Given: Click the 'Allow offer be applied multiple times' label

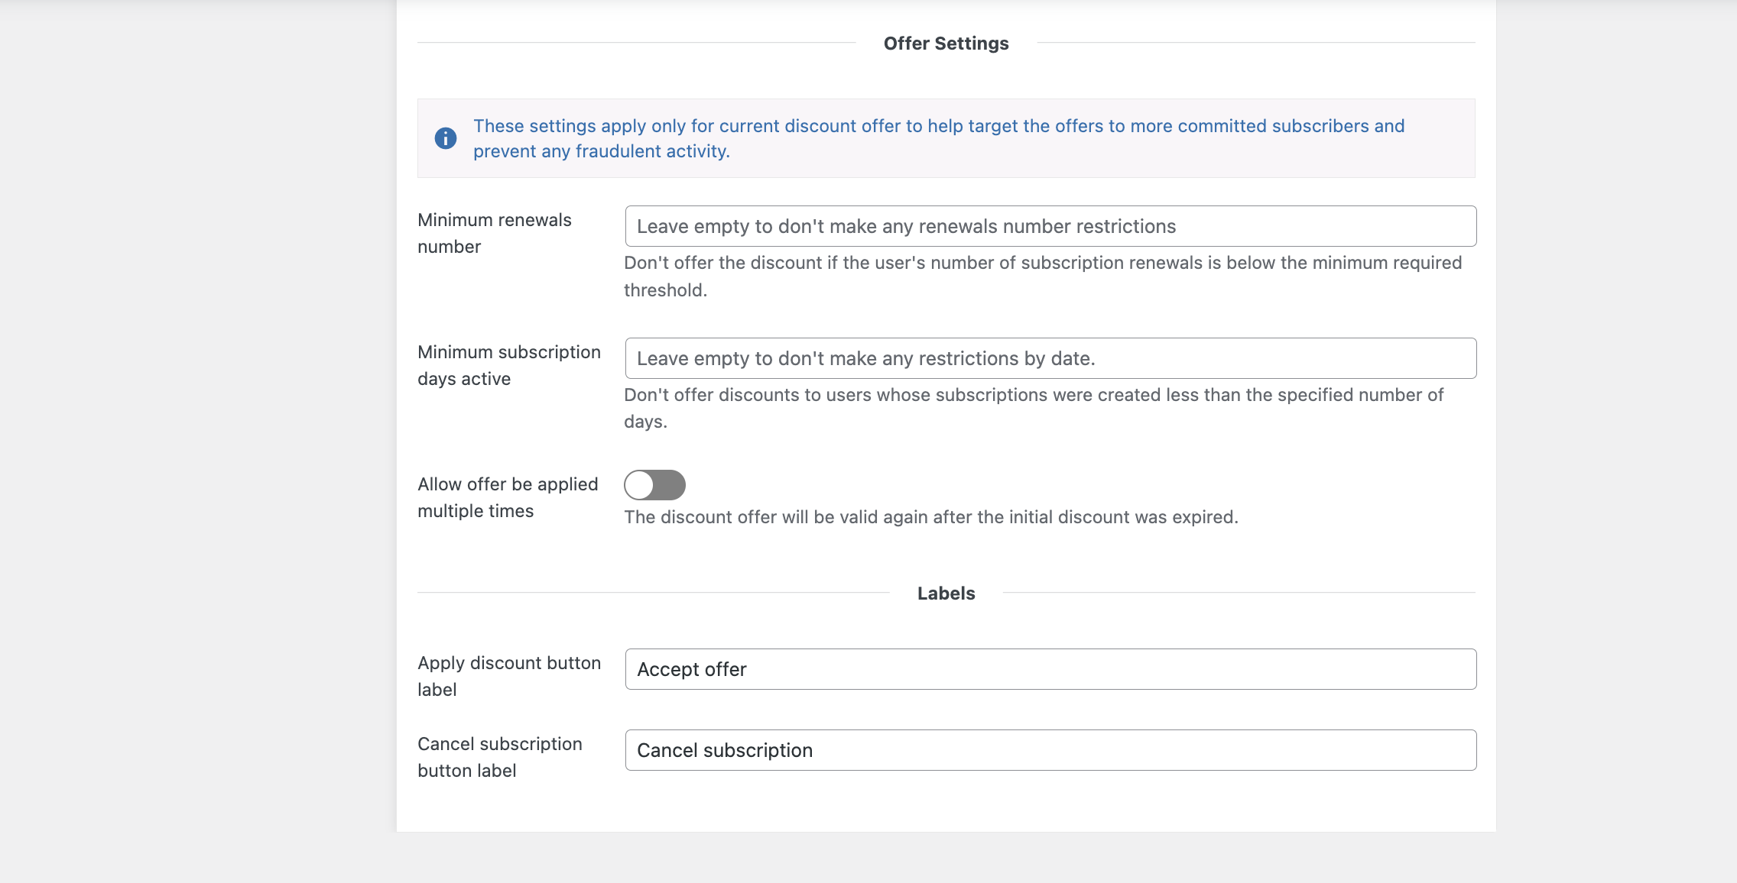Looking at the screenshot, I should (x=508, y=497).
